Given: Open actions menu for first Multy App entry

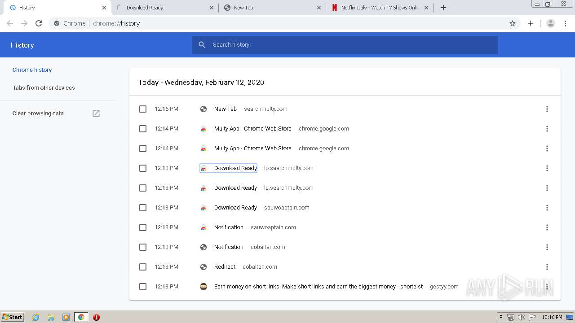Looking at the screenshot, I should tap(547, 129).
